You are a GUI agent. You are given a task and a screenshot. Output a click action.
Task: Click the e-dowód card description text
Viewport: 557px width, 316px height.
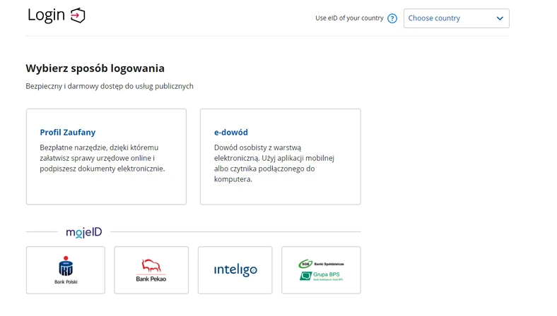click(274, 163)
